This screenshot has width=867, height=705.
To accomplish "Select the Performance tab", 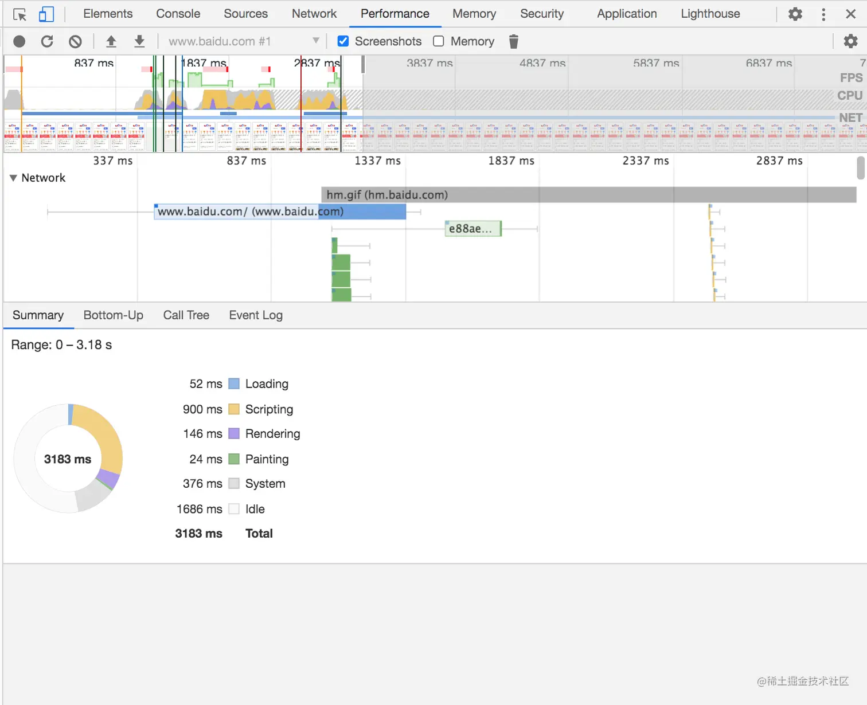I will point(395,14).
